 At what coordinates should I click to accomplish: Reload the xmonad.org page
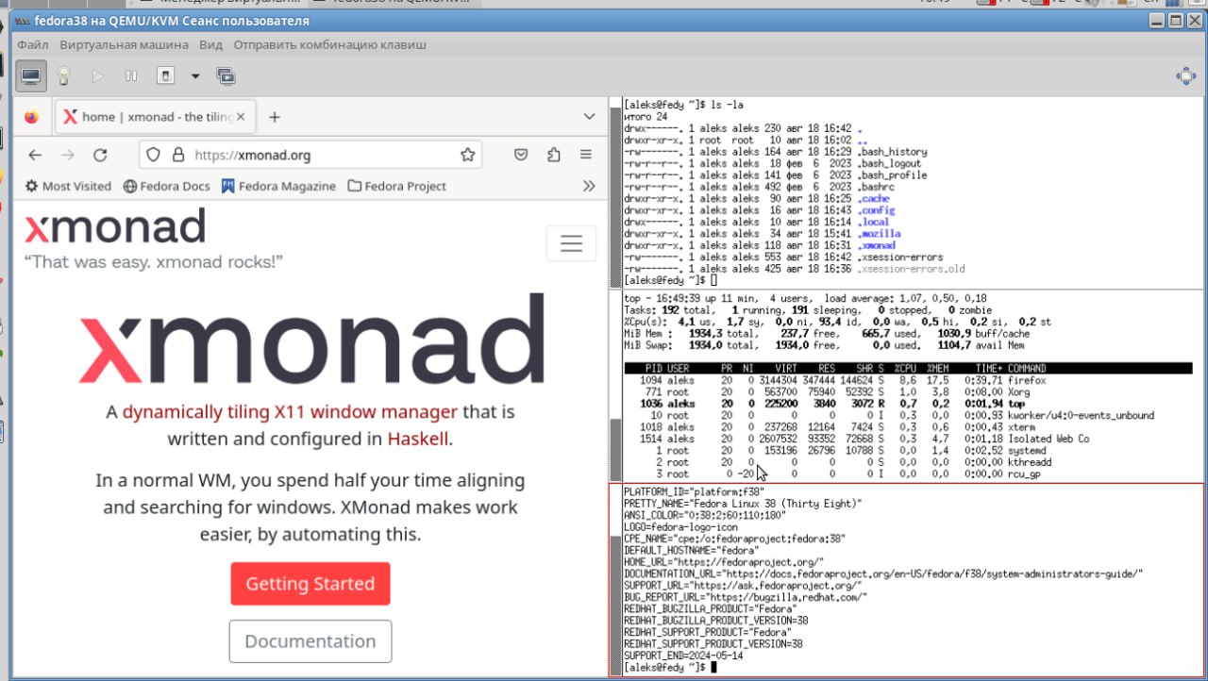point(100,155)
